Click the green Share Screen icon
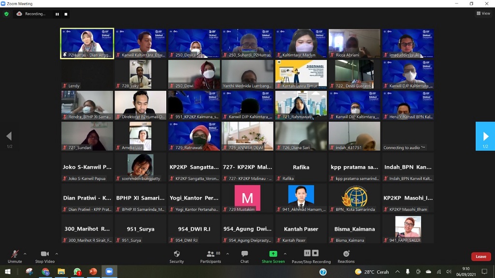The image size is (495, 278). click(273, 254)
